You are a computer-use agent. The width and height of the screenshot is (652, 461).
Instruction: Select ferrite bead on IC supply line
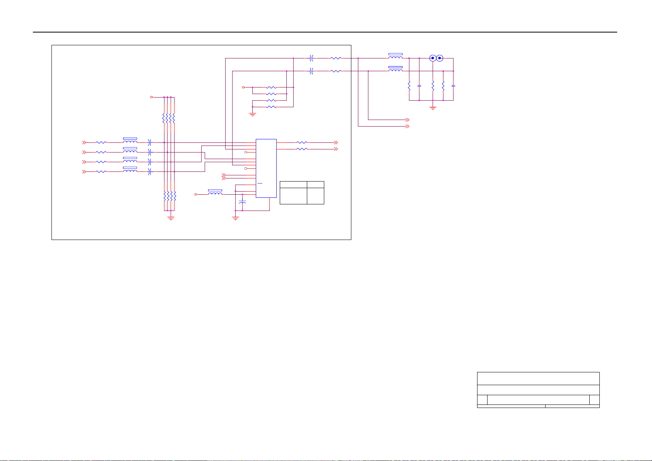(215, 193)
